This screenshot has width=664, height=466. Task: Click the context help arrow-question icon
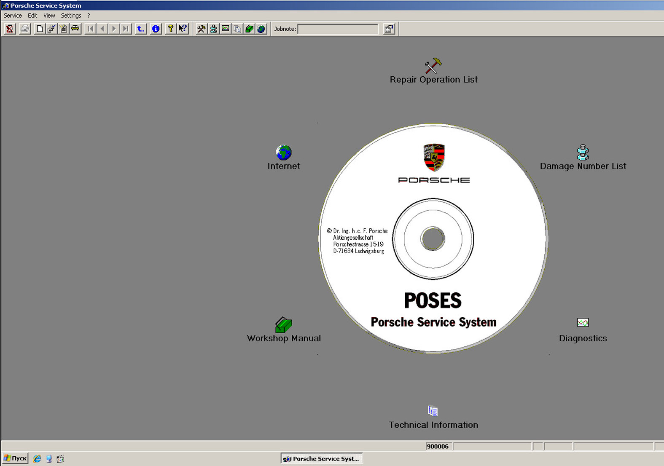pos(183,29)
